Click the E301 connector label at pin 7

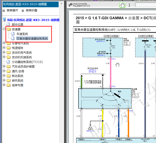[x=113, y=87]
